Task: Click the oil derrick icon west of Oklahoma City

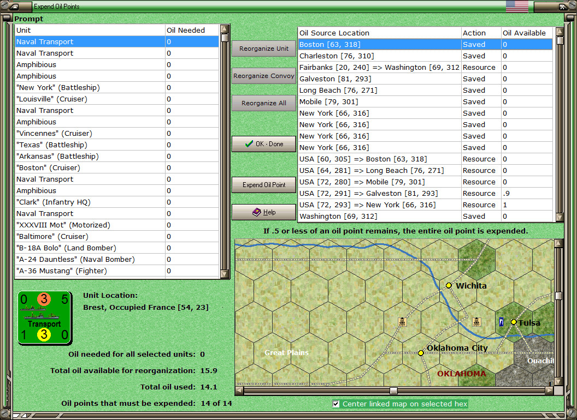Action: (x=402, y=322)
